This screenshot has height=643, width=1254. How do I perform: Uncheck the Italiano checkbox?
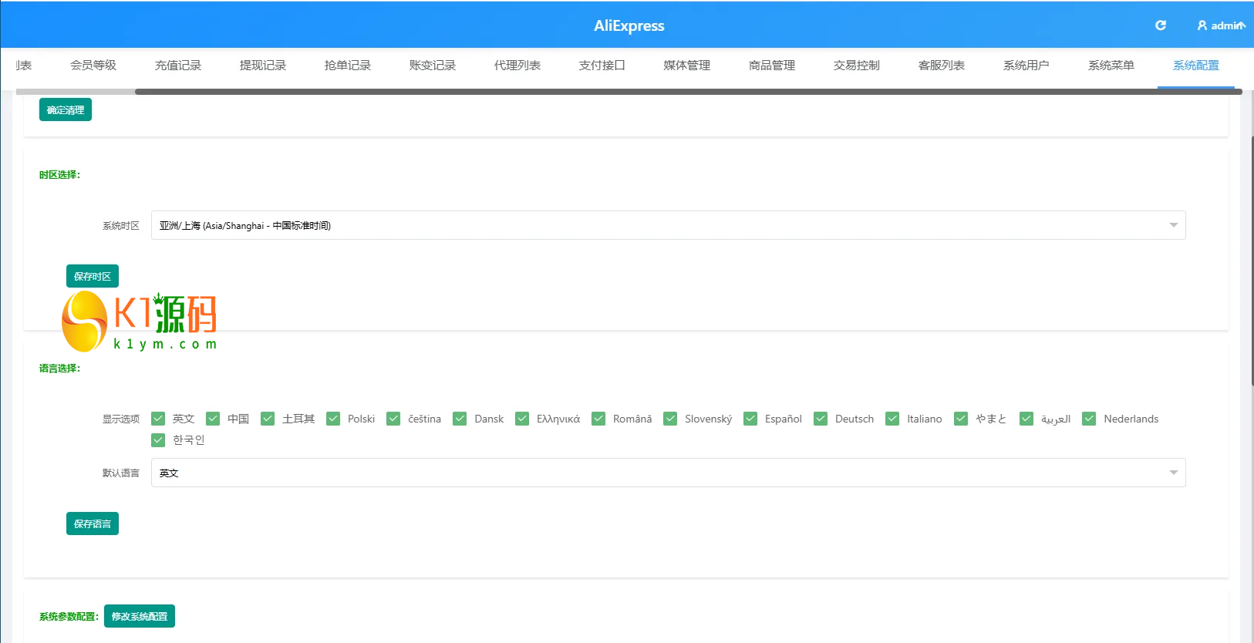pos(892,419)
